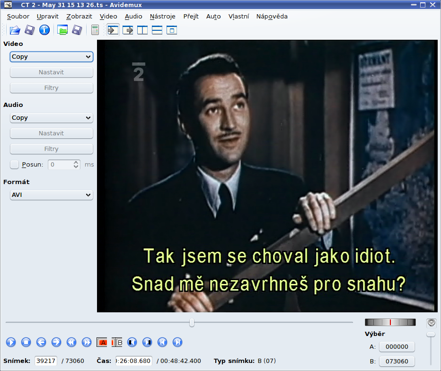
Task: Jump to previous keyframe
Action: (71, 342)
